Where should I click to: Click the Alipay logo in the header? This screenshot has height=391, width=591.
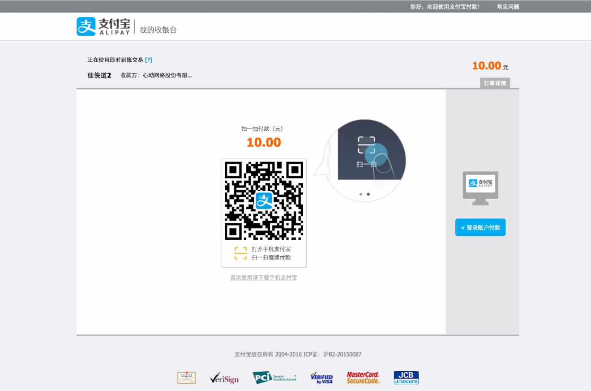(103, 26)
